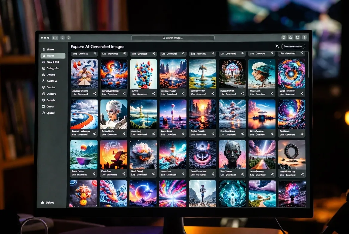The image size is (349, 234).
Task: Share the robot head with red eyes image
Action: [243, 174]
